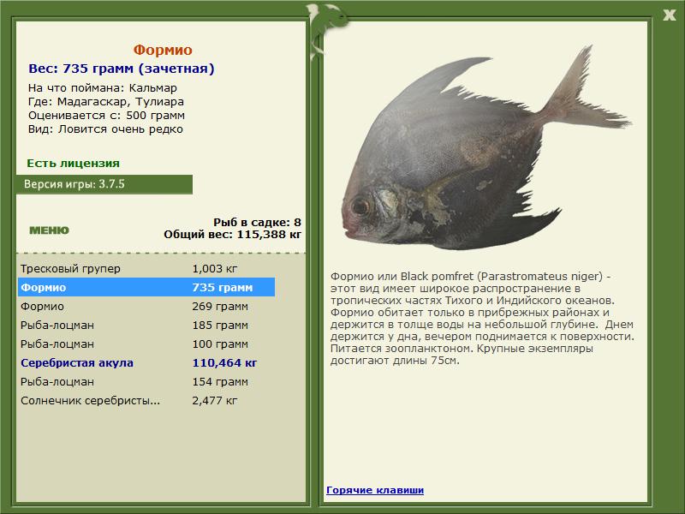Select the highlighted Формио 735 грамм row

tap(146, 287)
